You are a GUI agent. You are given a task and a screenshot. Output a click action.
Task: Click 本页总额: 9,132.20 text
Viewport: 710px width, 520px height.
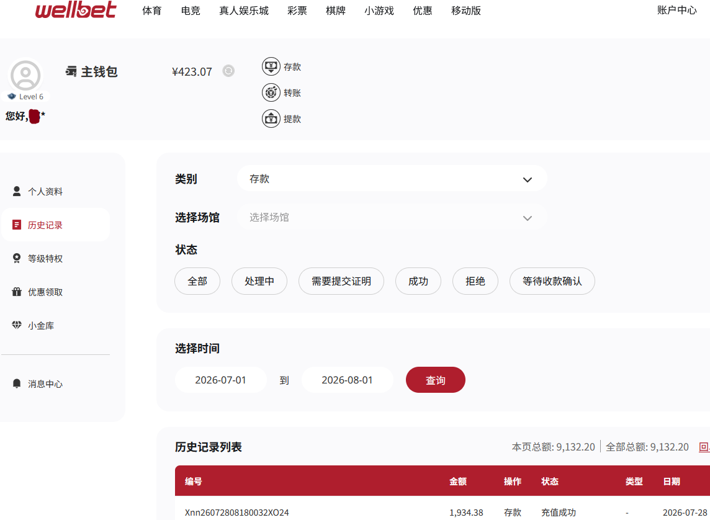pyautogui.click(x=554, y=447)
